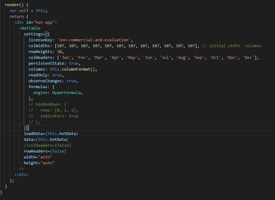Click the 'Fev' column header string
275x200 pixels.
click(82, 58)
